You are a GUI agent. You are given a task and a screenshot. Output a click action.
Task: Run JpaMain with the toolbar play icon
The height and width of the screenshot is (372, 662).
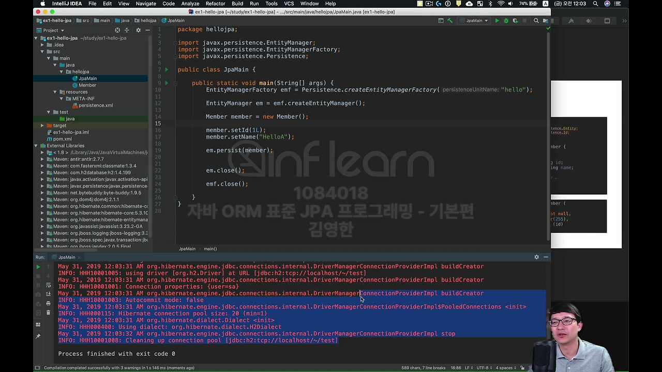tap(497, 21)
